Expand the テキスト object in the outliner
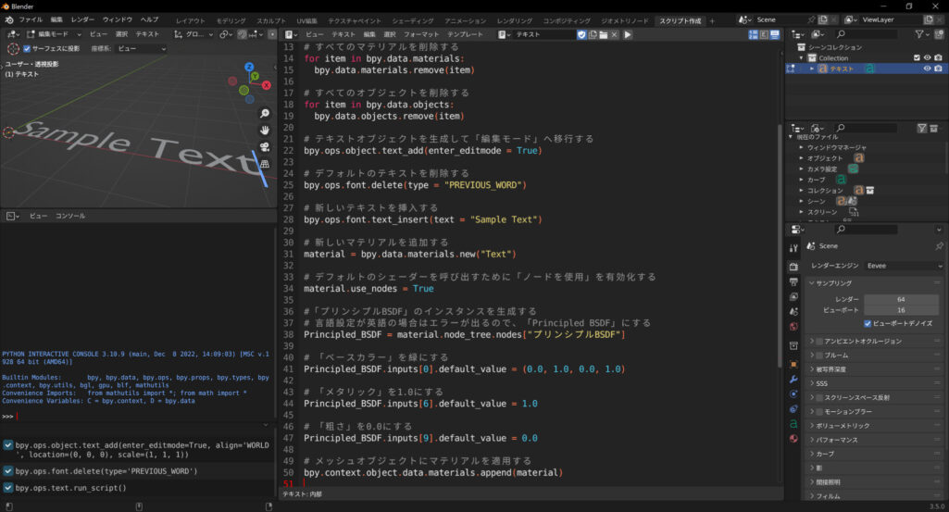The width and height of the screenshot is (949, 512). coord(812,69)
